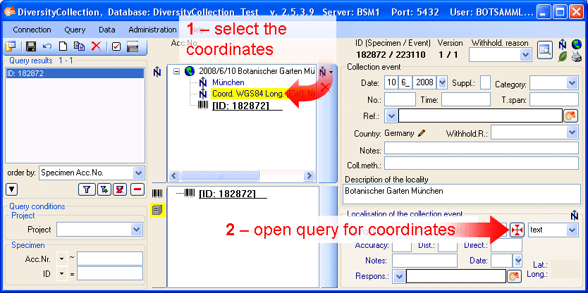Click the save floppy disk icon

31,46
